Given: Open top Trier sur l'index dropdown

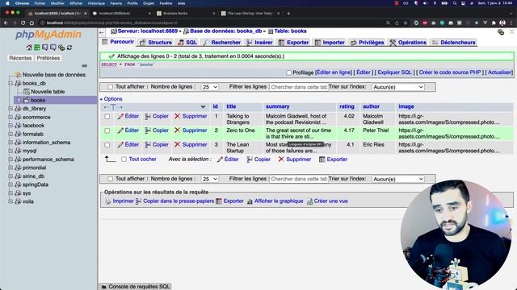Looking at the screenshot, I should pos(398,87).
